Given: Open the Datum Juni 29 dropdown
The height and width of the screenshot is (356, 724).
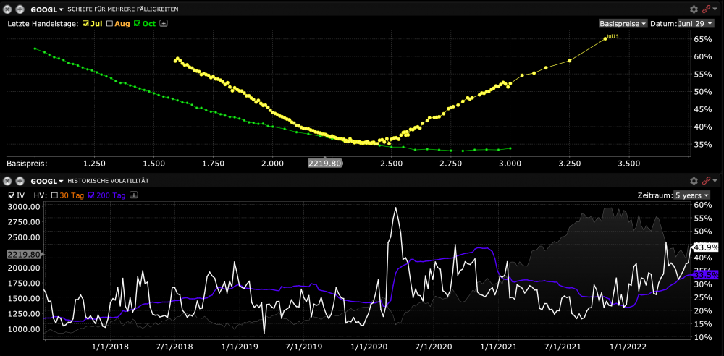Looking at the screenshot, I should click(x=696, y=23).
